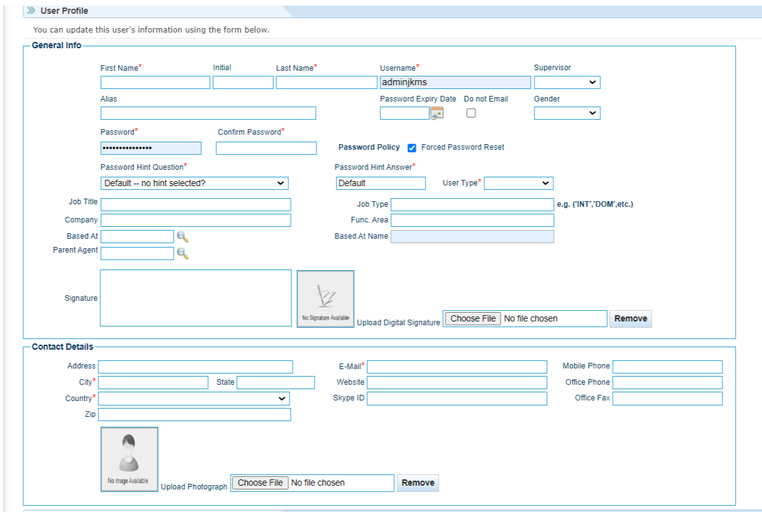Screen dimensions: 762x512
Task: Click the Address input field
Action: pyautogui.click(x=196, y=367)
